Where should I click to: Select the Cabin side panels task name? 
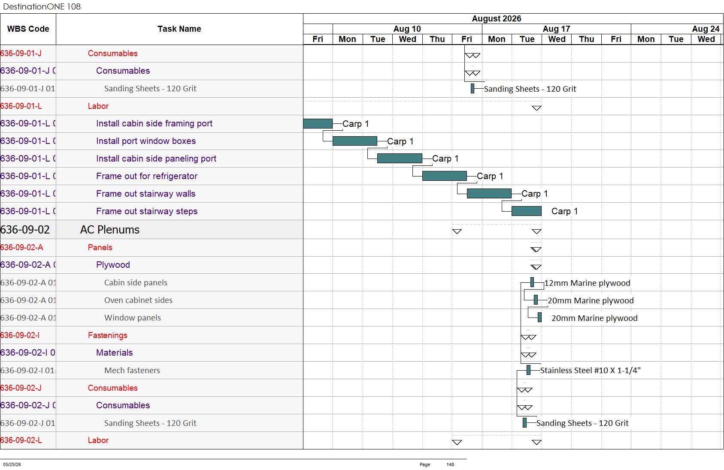click(136, 282)
